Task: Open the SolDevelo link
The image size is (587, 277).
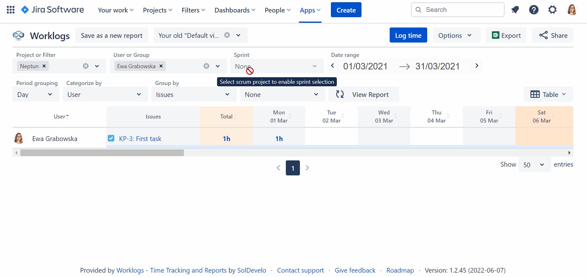Action: [x=252, y=270]
